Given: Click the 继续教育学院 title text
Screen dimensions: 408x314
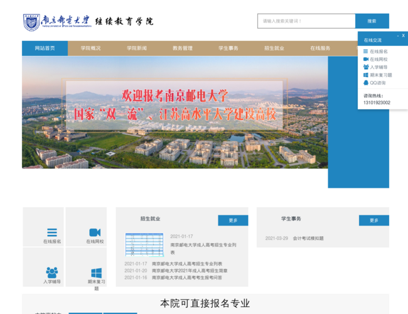Looking at the screenshot, I should point(124,21).
